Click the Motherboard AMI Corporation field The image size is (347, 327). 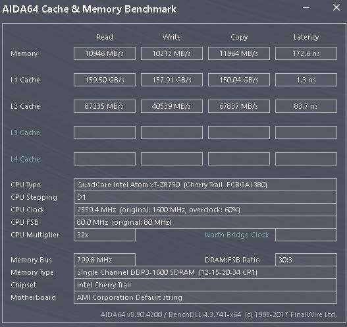[205, 297]
